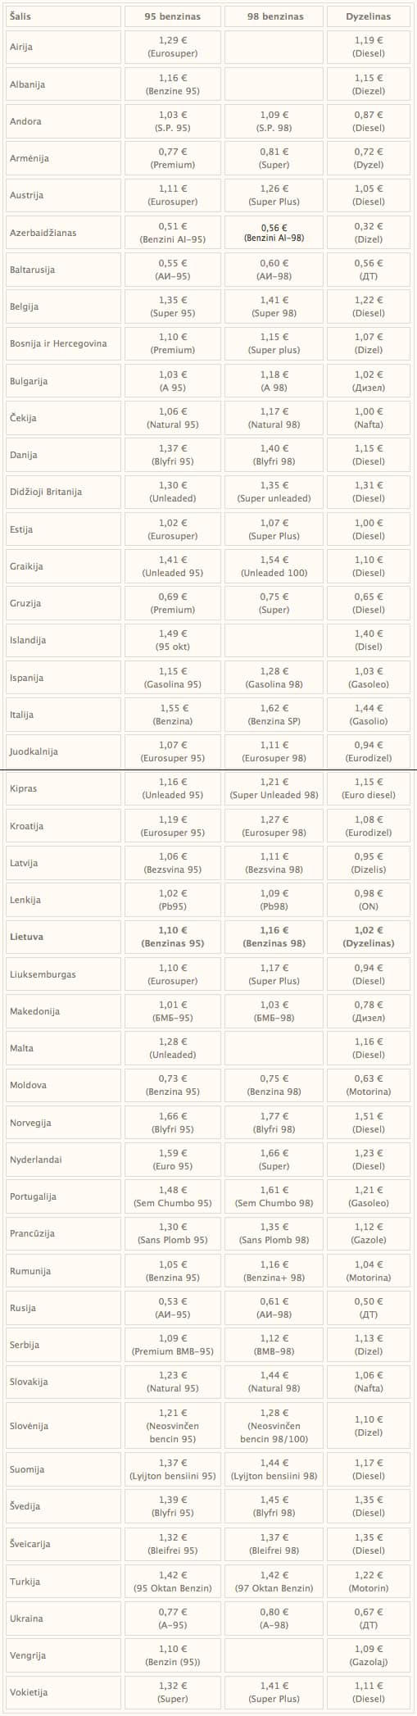Select the Lietuva country row label
The image size is (417, 1716).
[x=61, y=937]
